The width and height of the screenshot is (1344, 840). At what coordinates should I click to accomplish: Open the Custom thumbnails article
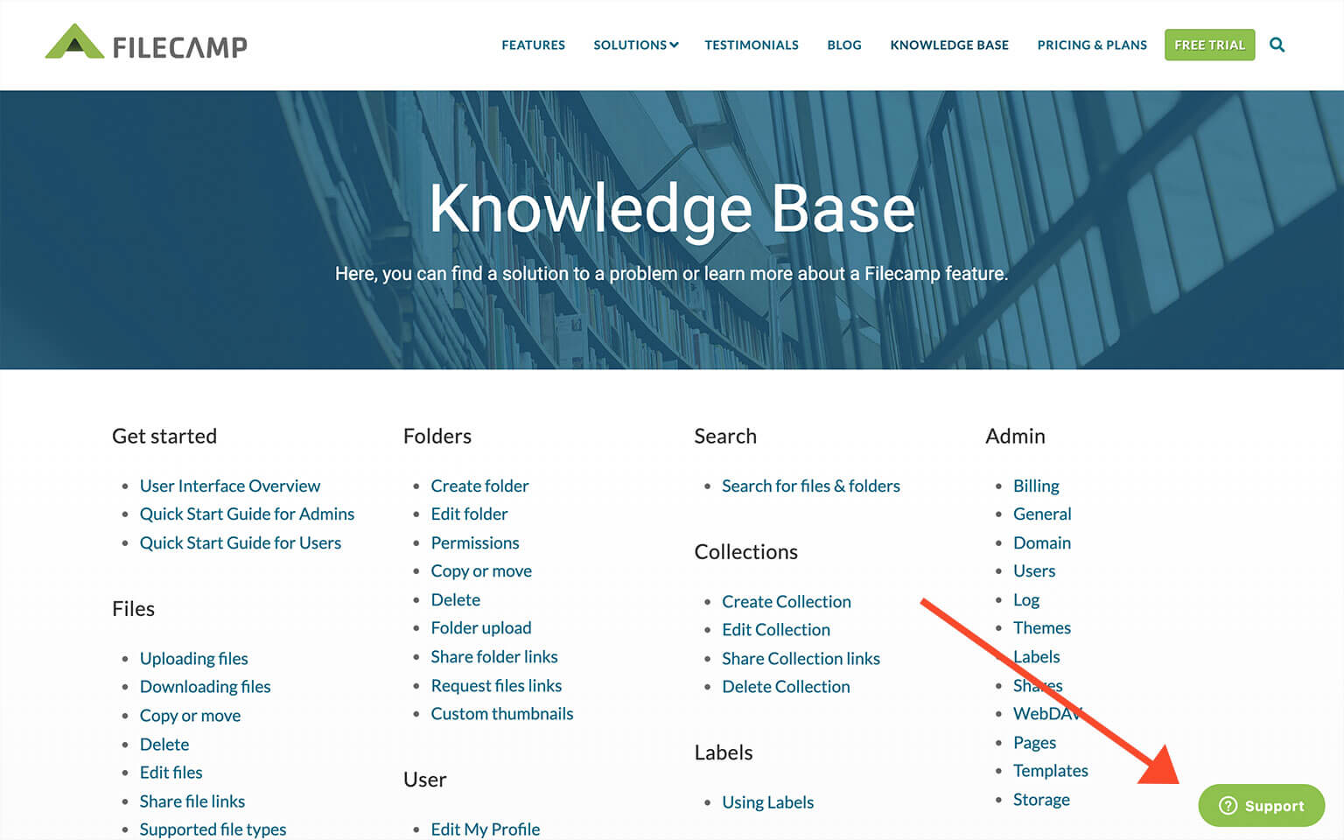point(501,713)
